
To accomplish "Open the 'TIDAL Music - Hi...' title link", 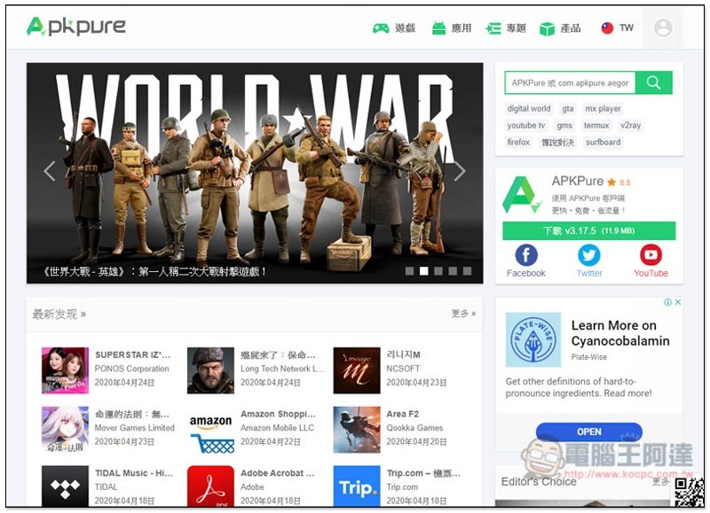I will 134,473.
